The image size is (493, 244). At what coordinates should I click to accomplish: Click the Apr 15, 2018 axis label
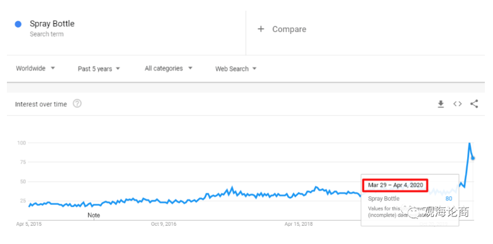(x=298, y=224)
